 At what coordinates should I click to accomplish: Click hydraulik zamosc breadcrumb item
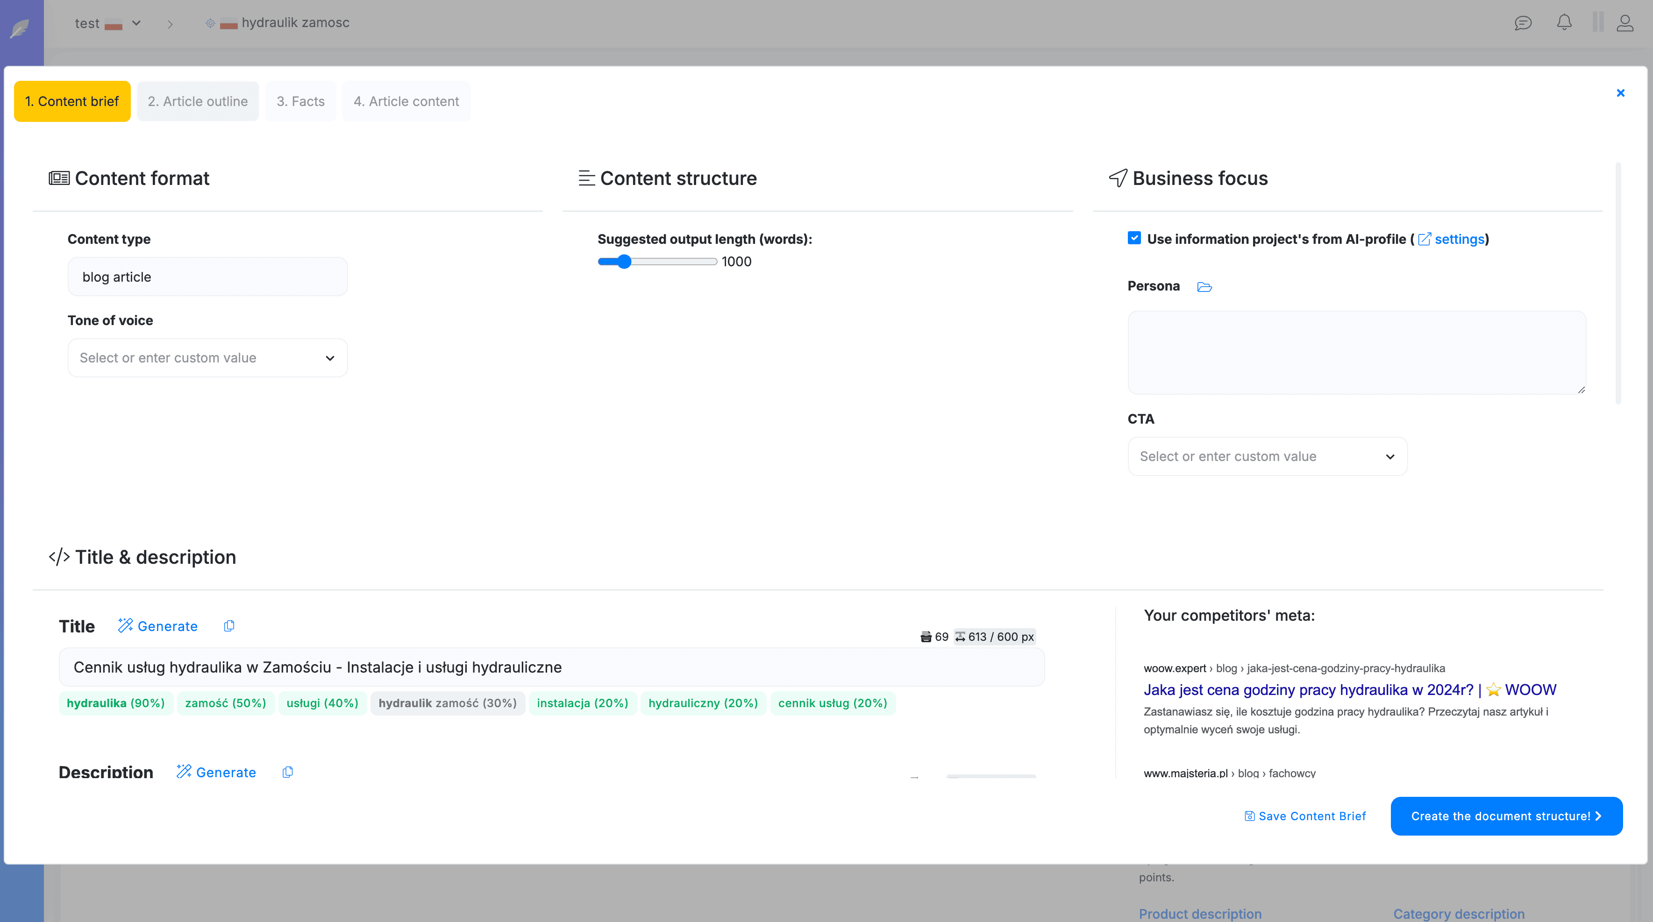pos(295,22)
